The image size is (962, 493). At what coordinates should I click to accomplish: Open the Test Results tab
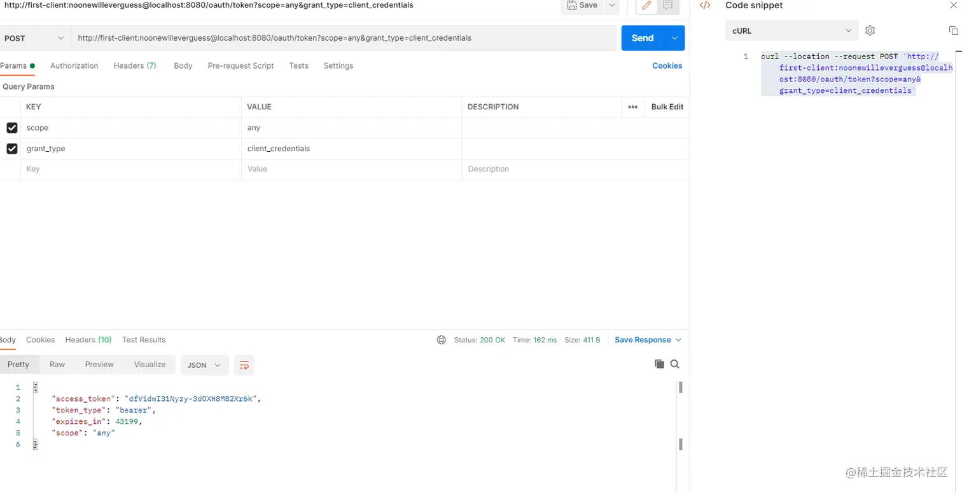click(x=144, y=340)
